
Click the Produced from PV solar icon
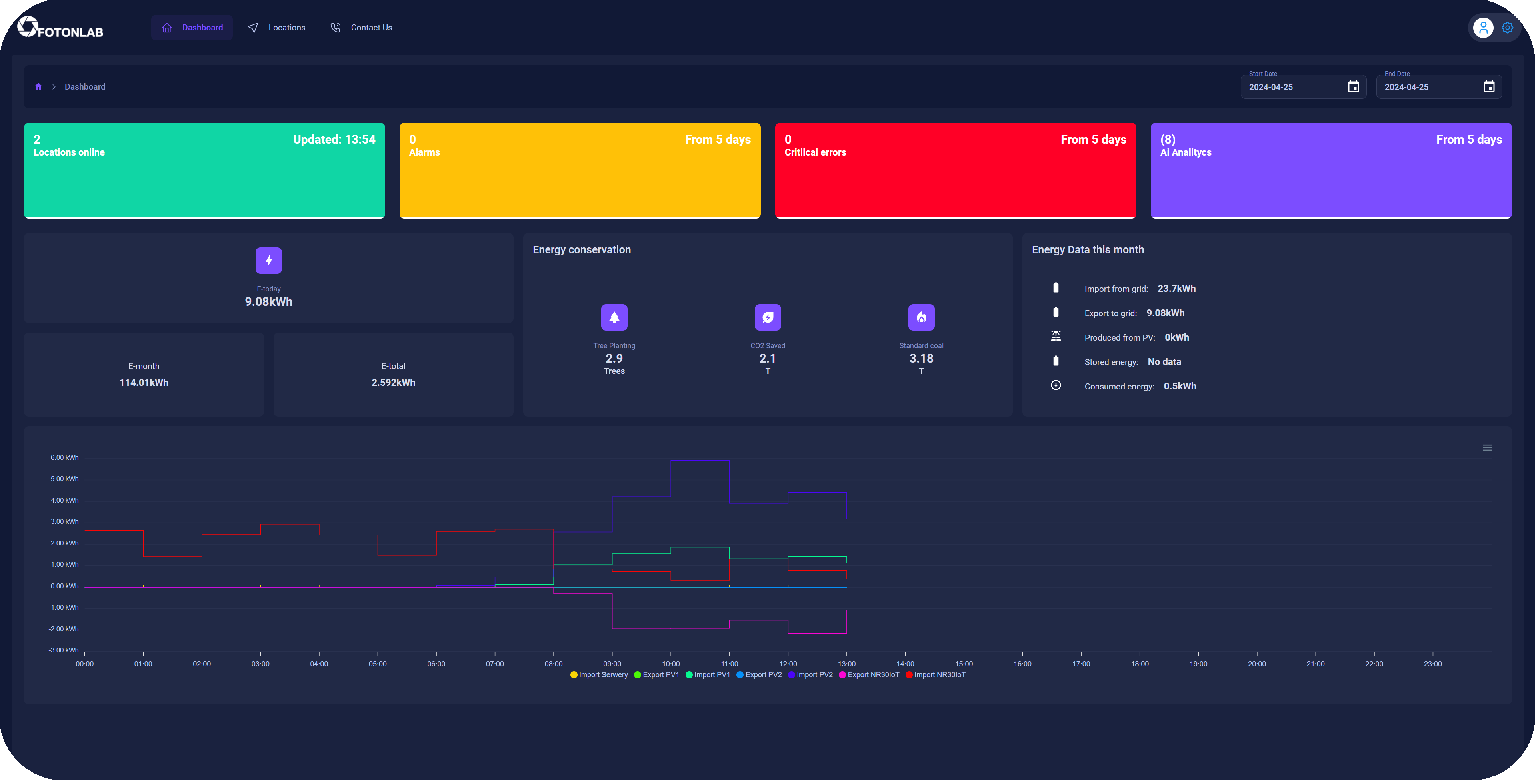(x=1056, y=337)
